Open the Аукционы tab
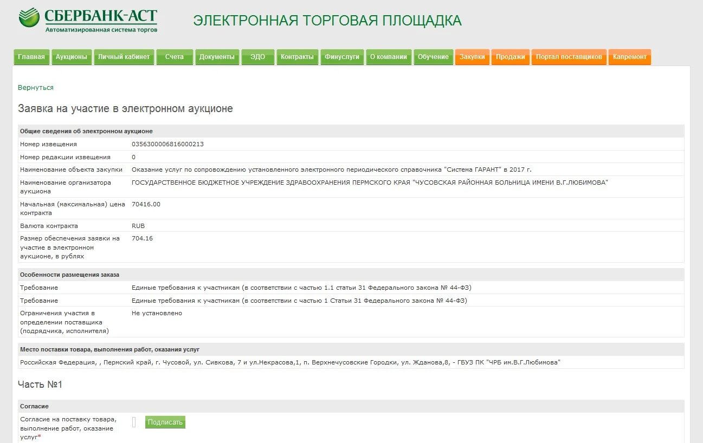 [72, 57]
